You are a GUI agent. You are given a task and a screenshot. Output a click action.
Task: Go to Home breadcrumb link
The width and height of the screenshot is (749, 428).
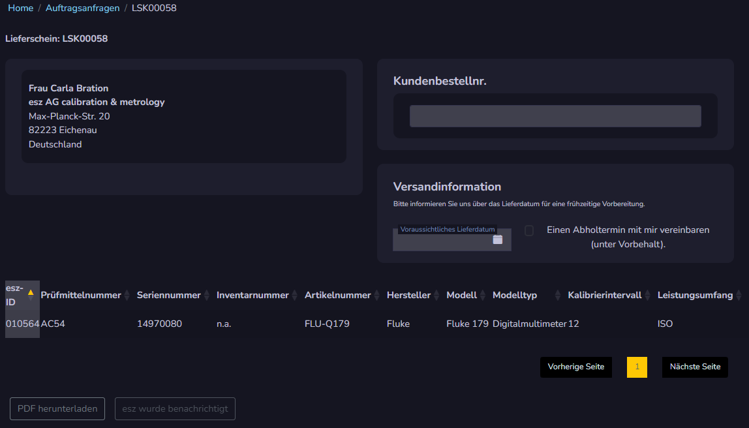click(x=20, y=8)
